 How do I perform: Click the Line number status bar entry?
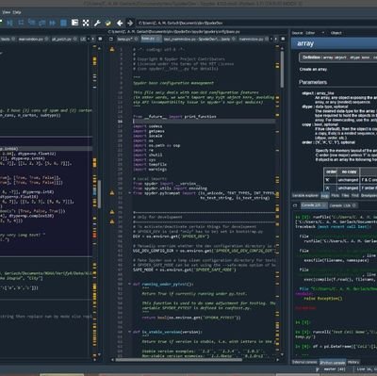(367, 369)
